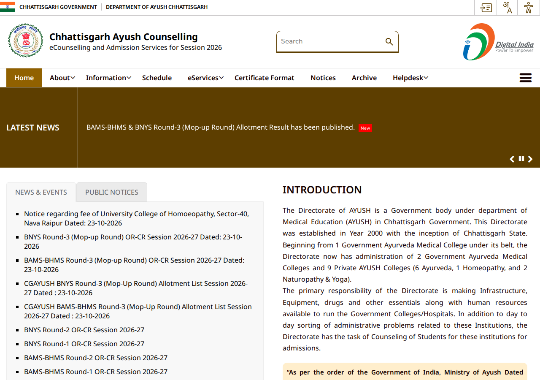Open notice regarding fee of Homoeopathy college
This screenshot has width=540, height=380.
click(x=136, y=218)
